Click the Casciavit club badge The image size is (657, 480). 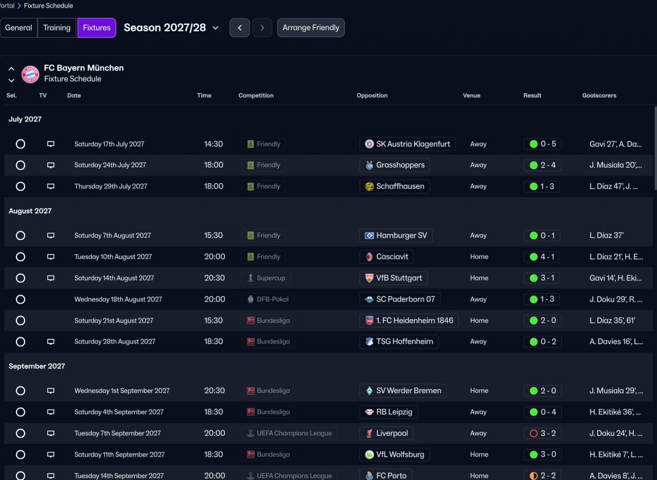369,256
